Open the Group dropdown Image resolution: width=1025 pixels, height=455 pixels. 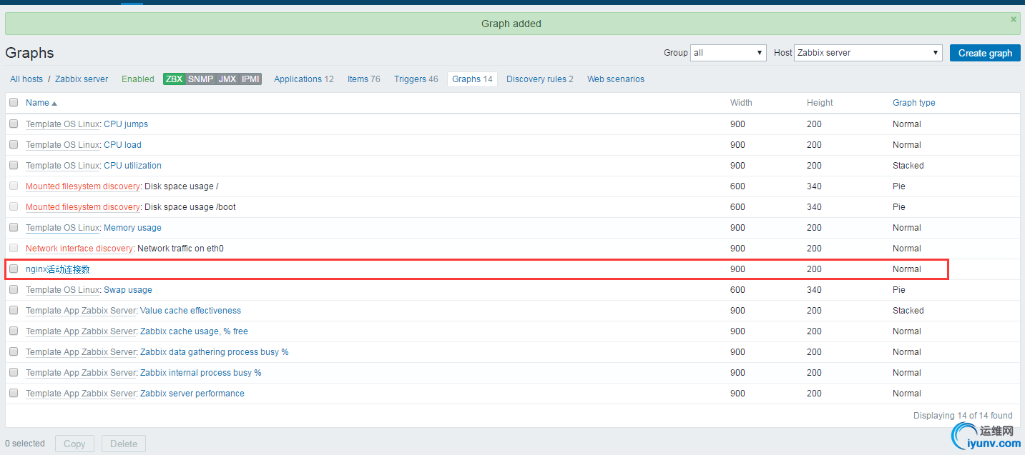[728, 53]
